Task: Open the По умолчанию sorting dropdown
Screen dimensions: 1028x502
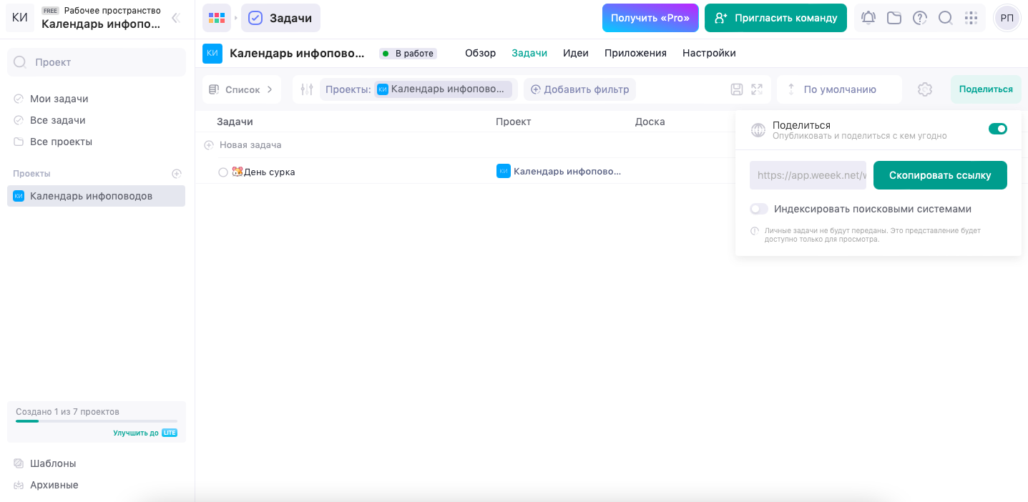Action: [x=839, y=89]
